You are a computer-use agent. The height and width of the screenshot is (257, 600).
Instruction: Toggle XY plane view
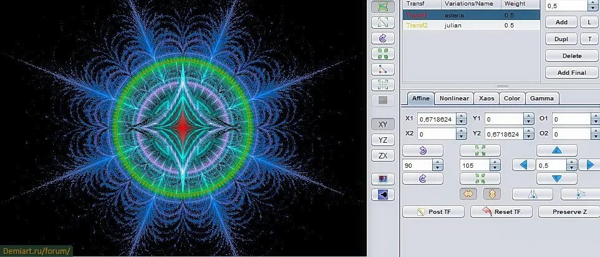point(383,125)
